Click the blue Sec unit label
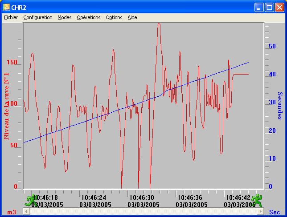The width and height of the screenshot is (287, 217). tap(275, 212)
